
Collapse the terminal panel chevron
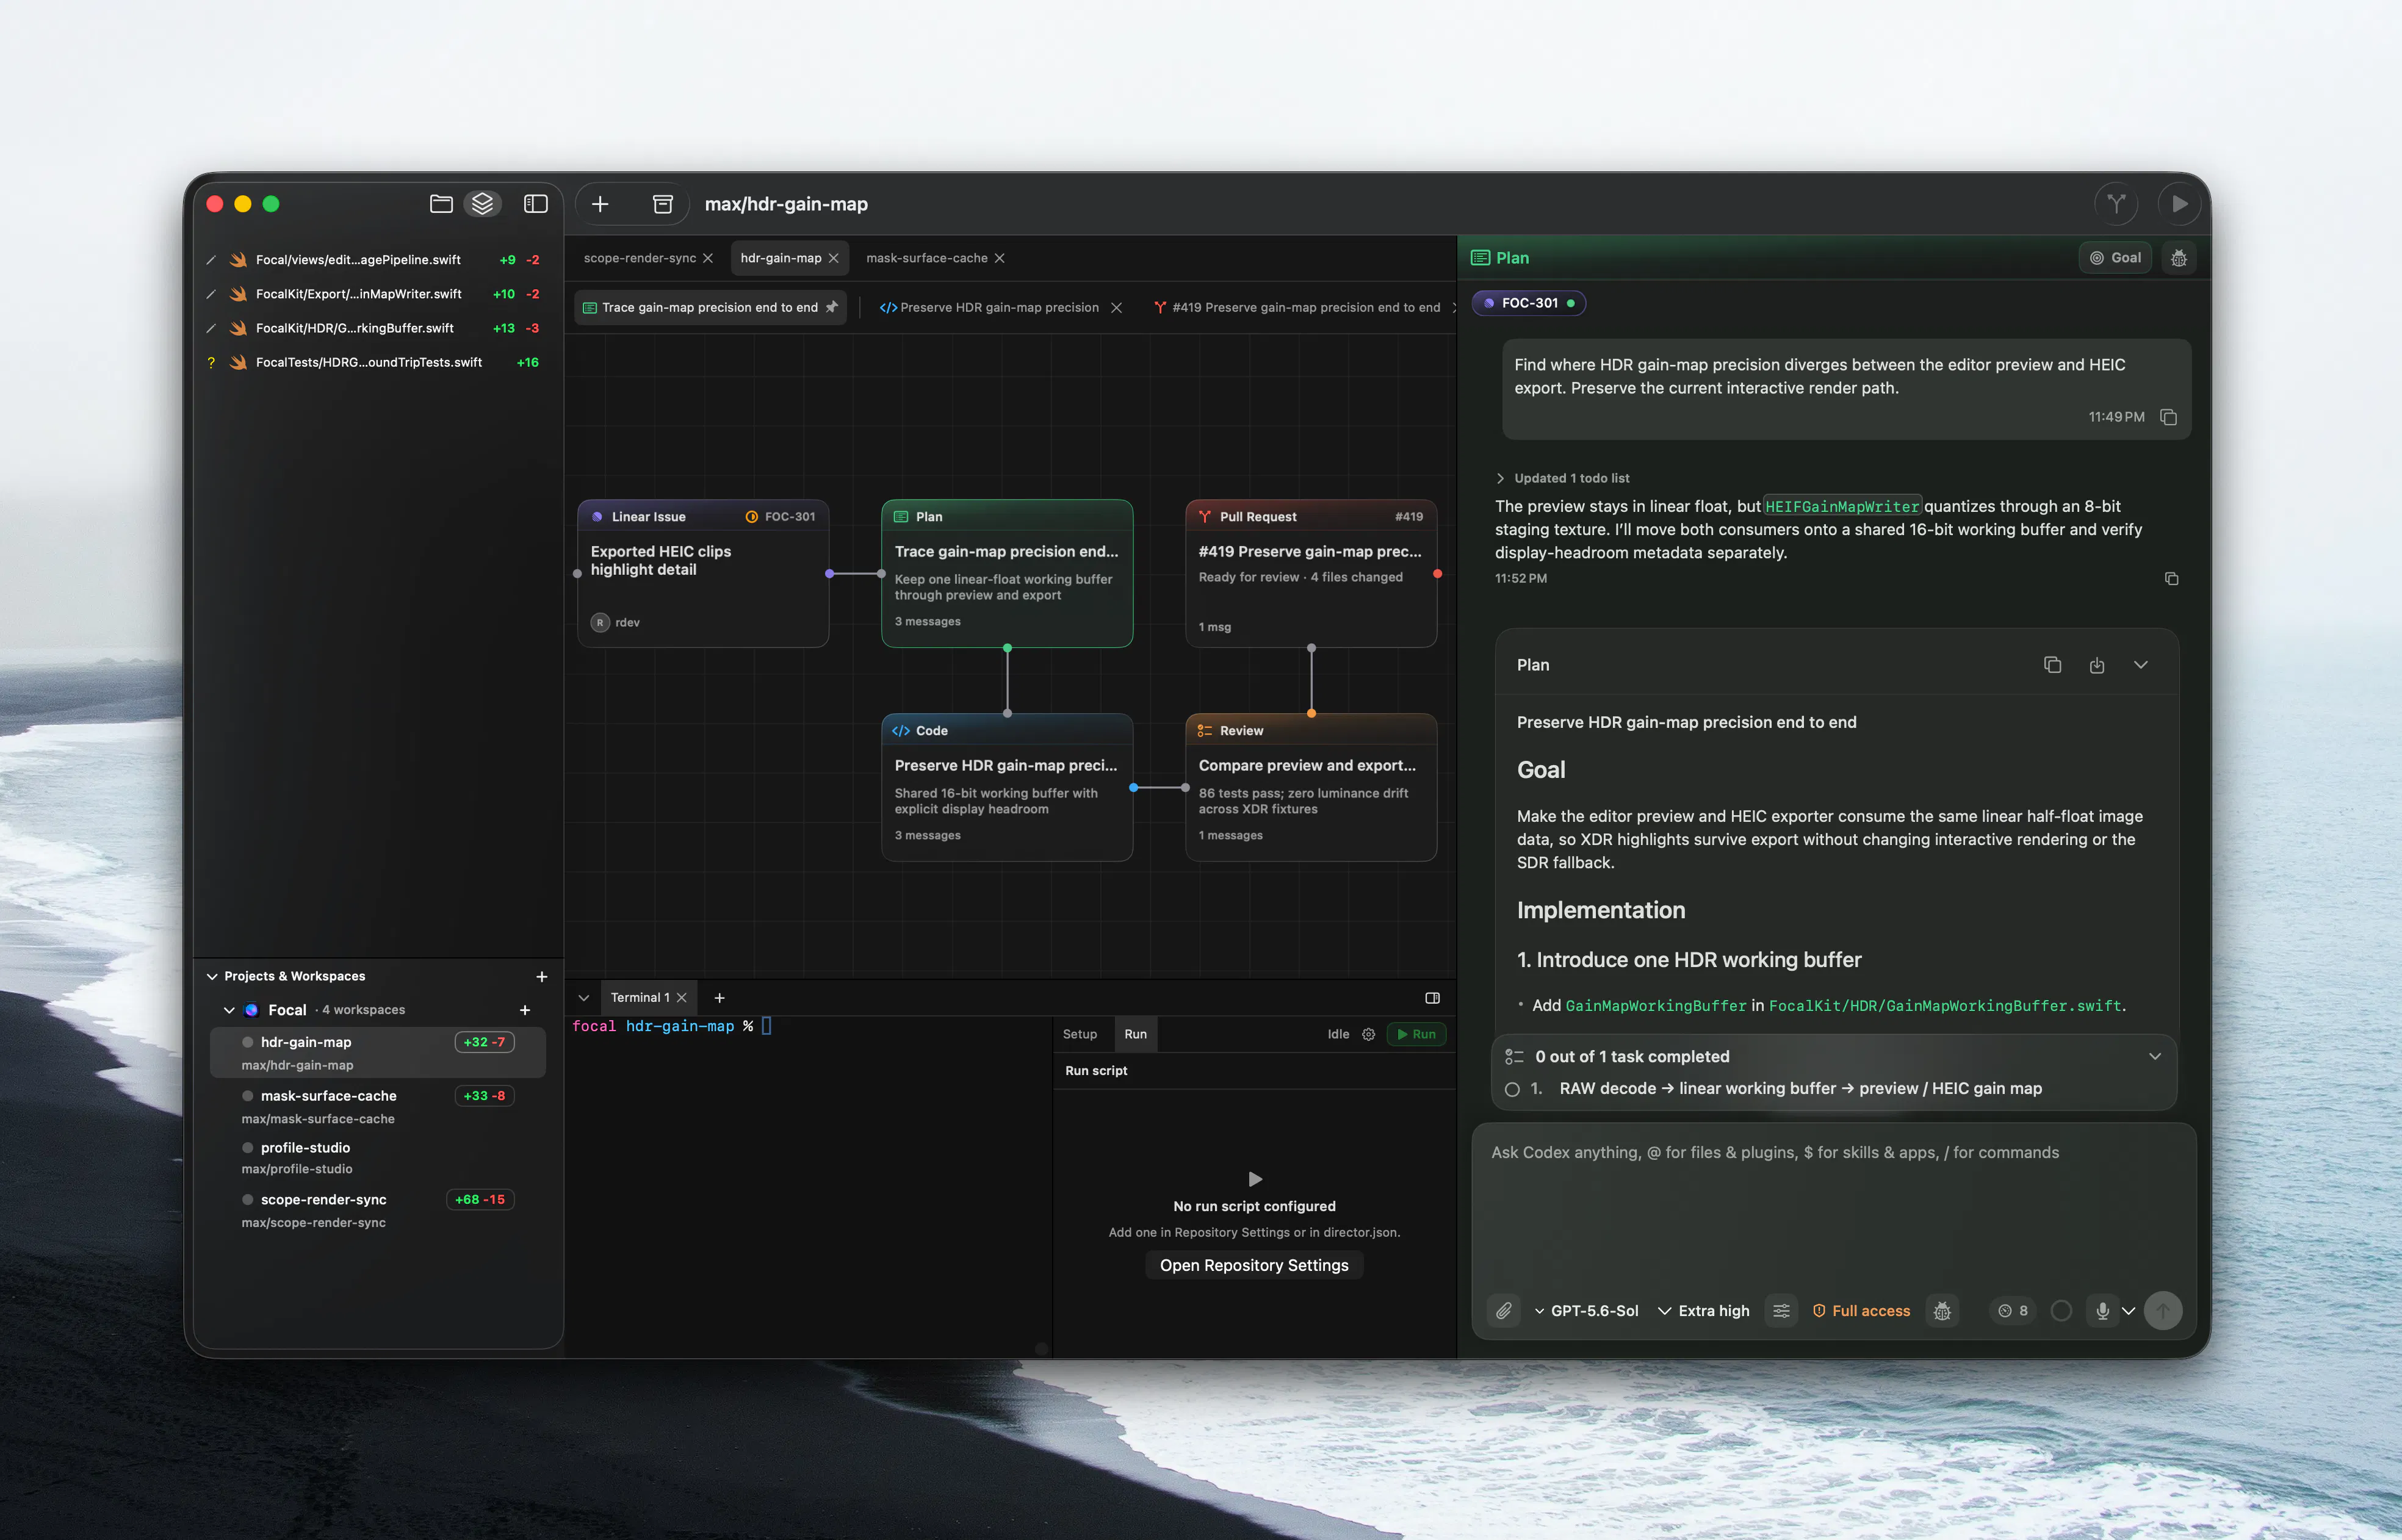click(584, 998)
